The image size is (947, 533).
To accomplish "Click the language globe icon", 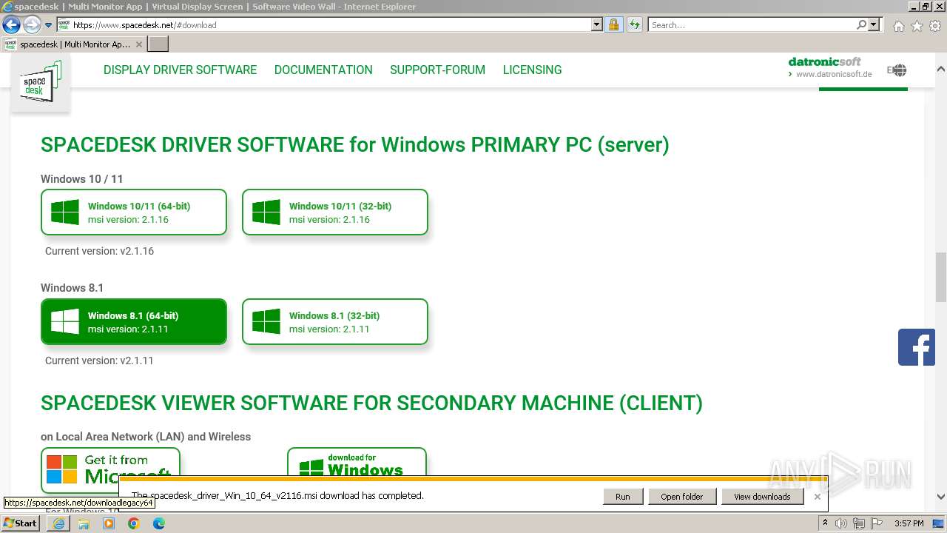I will point(899,70).
